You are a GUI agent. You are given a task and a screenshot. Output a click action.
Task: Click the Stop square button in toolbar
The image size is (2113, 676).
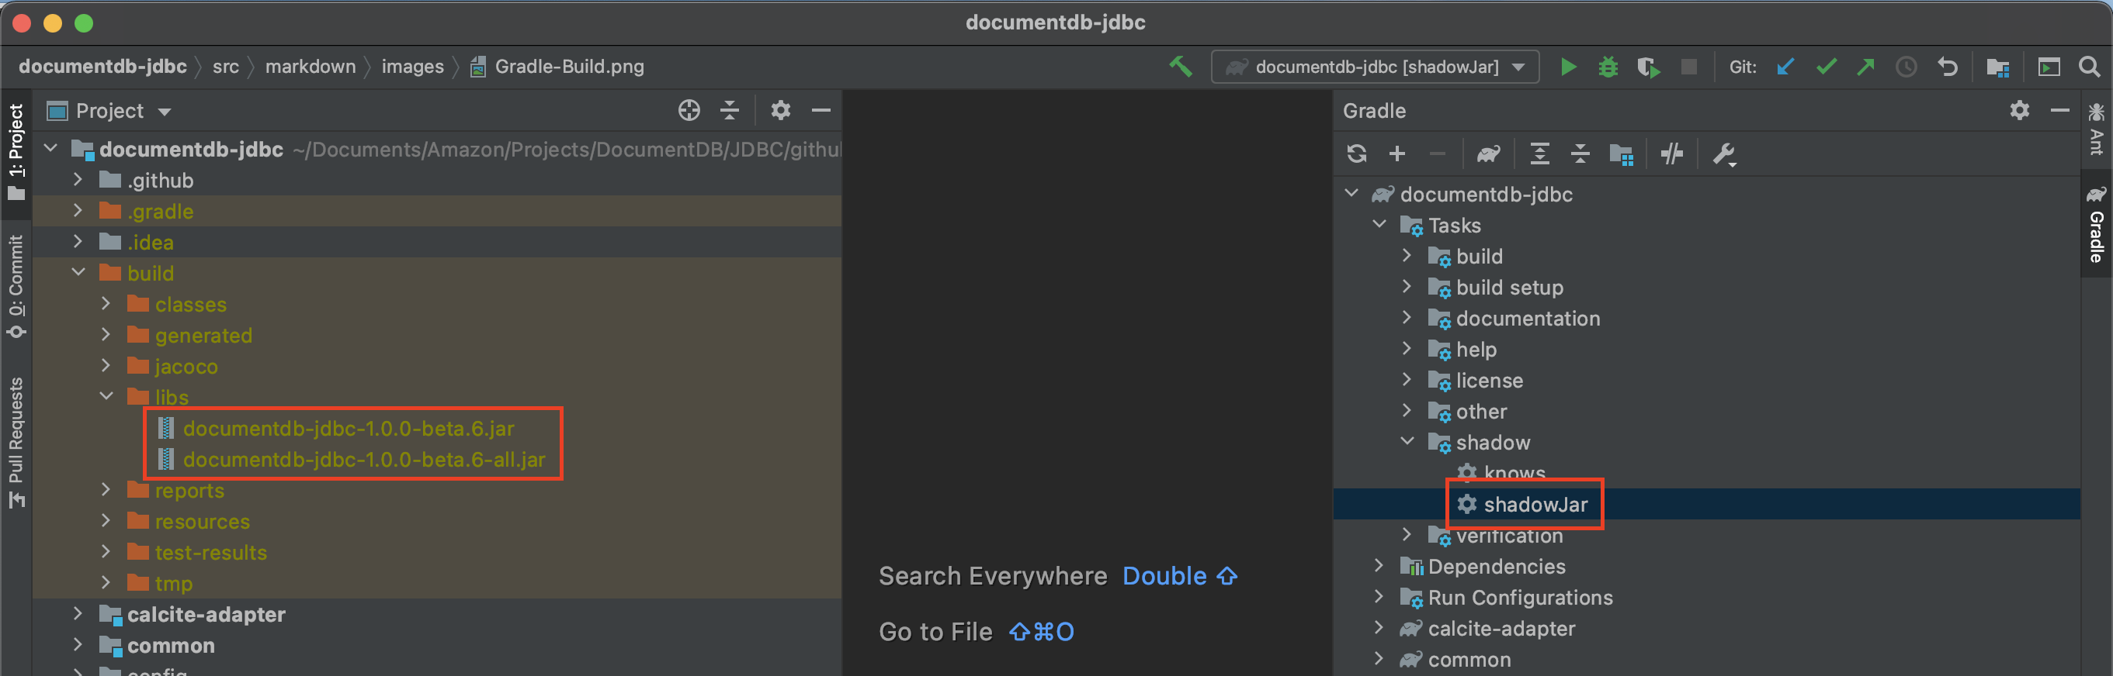1688,67
